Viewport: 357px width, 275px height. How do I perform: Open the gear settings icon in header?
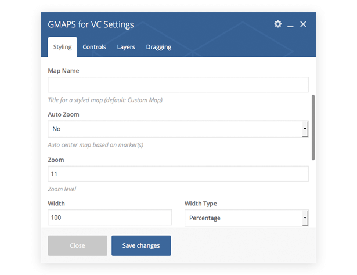coord(278,24)
